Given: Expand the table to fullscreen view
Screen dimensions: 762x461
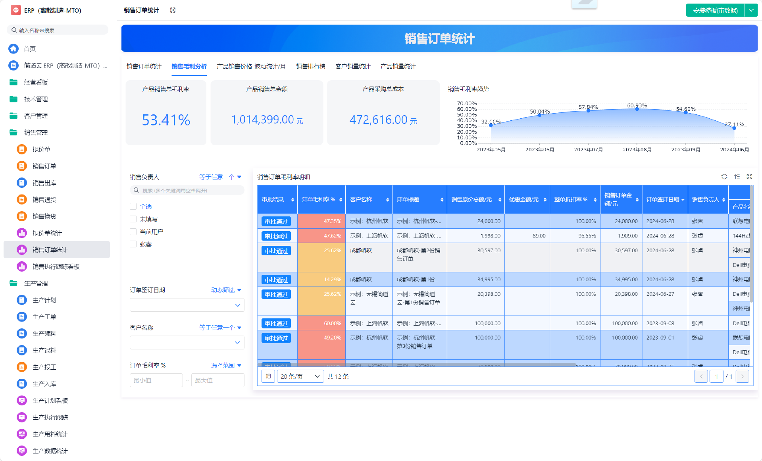Looking at the screenshot, I should (749, 177).
